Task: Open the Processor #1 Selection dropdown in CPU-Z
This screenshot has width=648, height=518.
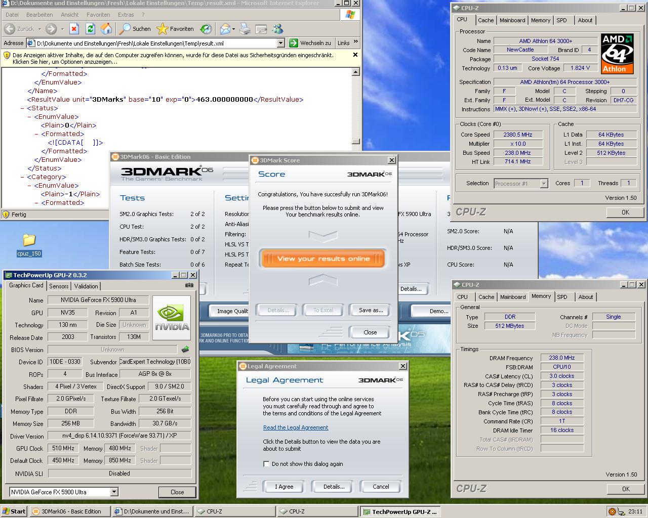Action: pos(544,184)
